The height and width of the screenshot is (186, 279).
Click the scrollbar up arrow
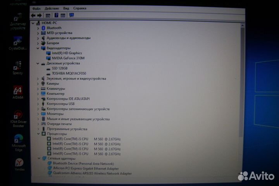[x=242, y=26]
